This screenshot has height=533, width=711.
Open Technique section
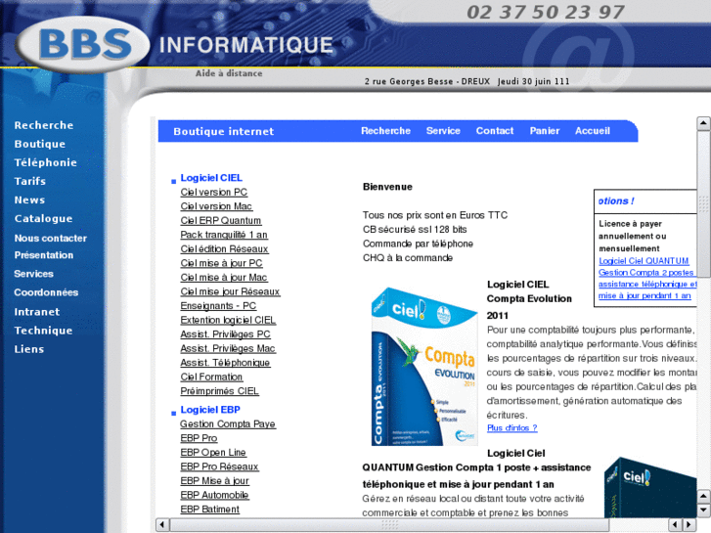(43, 331)
